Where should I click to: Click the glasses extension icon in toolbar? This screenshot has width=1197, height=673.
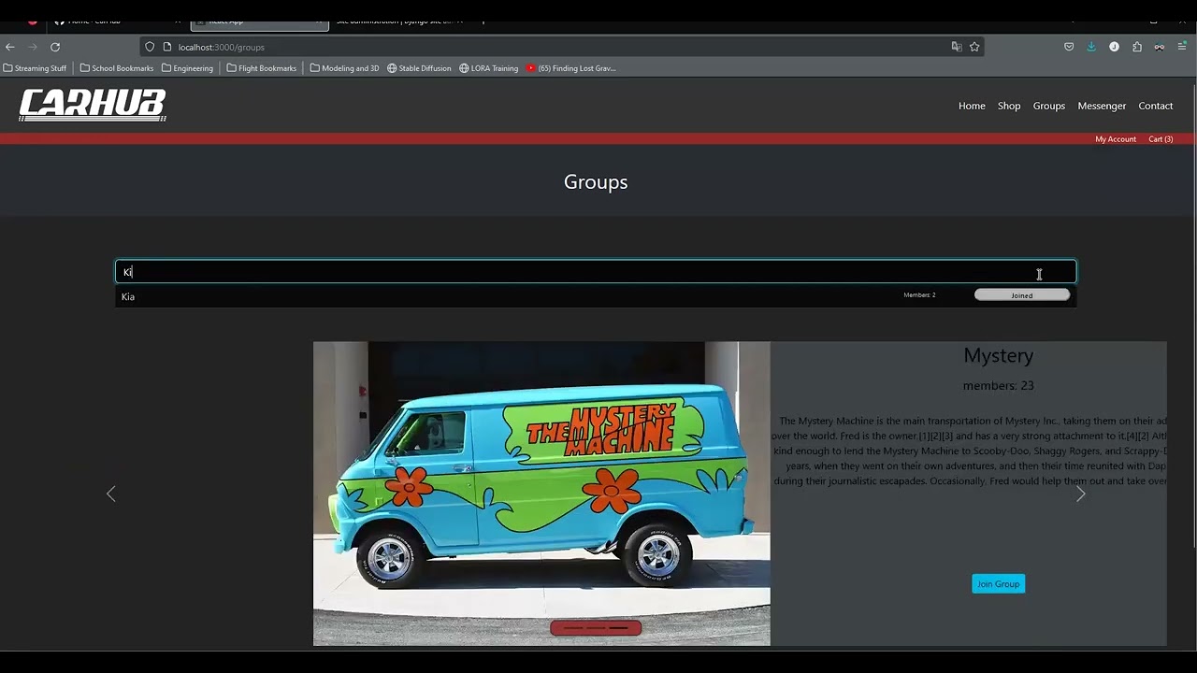click(1160, 47)
